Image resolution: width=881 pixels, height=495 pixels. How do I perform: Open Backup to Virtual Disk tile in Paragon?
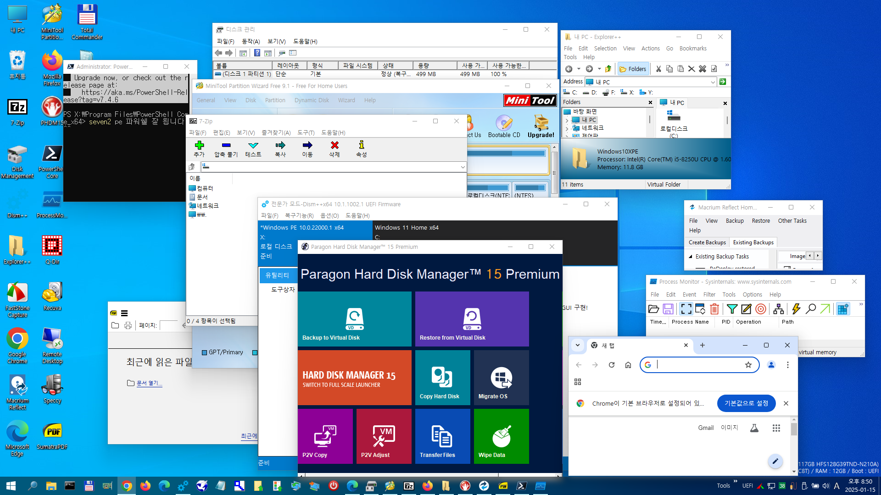(355, 319)
